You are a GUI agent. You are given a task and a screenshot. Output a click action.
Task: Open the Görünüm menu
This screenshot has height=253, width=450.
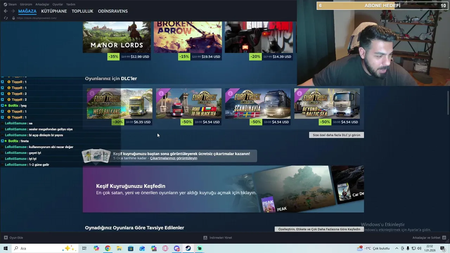click(x=26, y=4)
